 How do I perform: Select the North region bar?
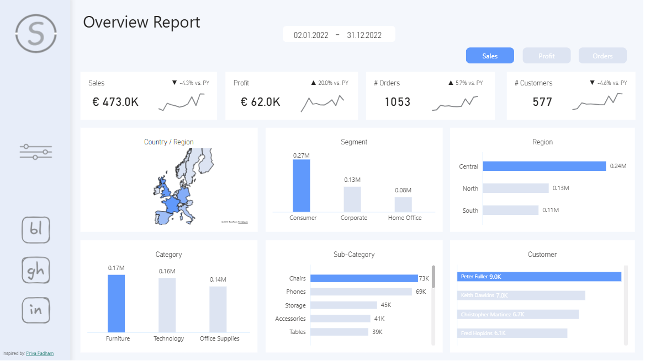click(516, 188)
